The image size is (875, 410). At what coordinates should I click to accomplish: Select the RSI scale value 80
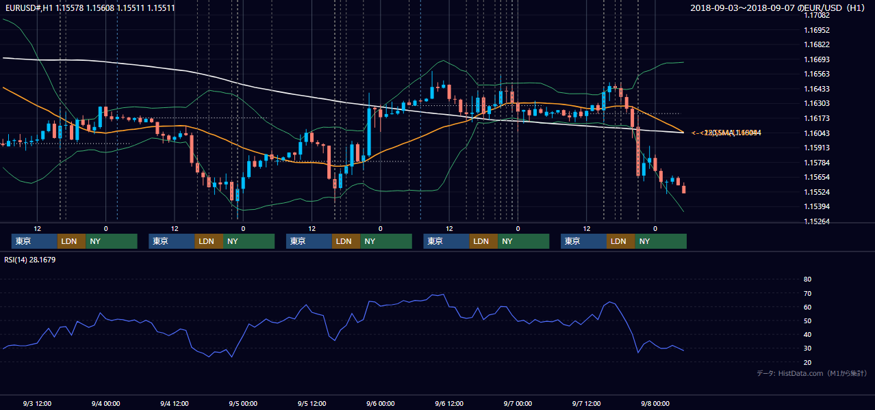[807, 279]
